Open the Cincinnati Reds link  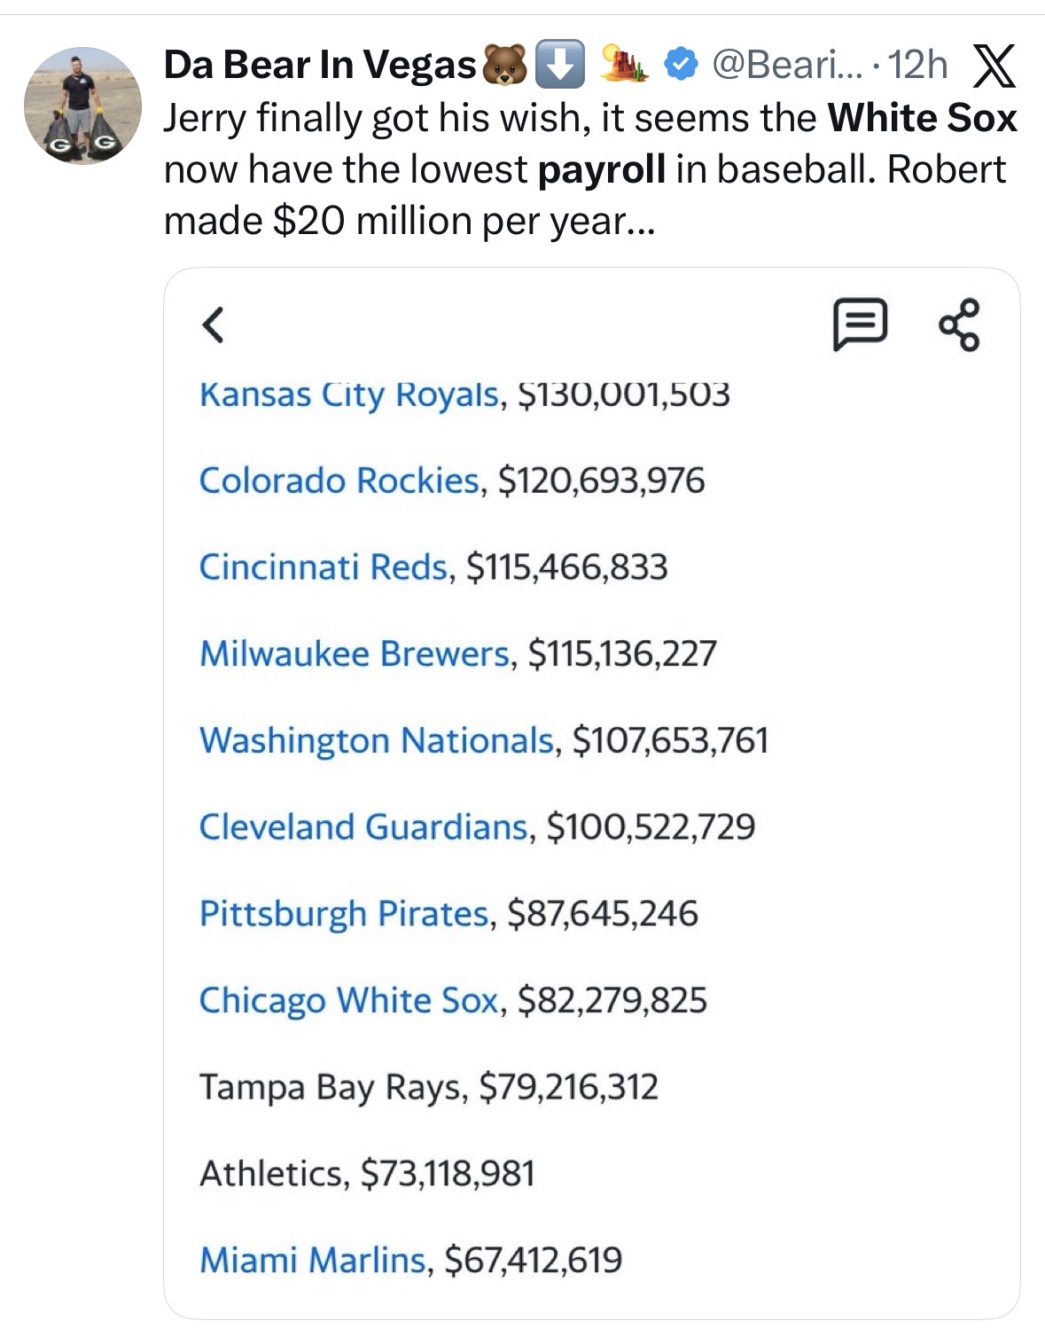(323, 567)
